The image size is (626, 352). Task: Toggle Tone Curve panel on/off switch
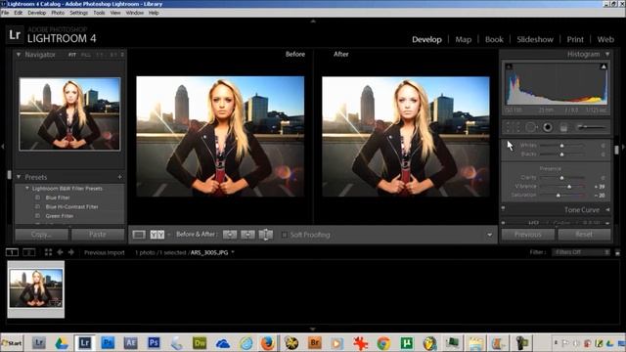503,208
